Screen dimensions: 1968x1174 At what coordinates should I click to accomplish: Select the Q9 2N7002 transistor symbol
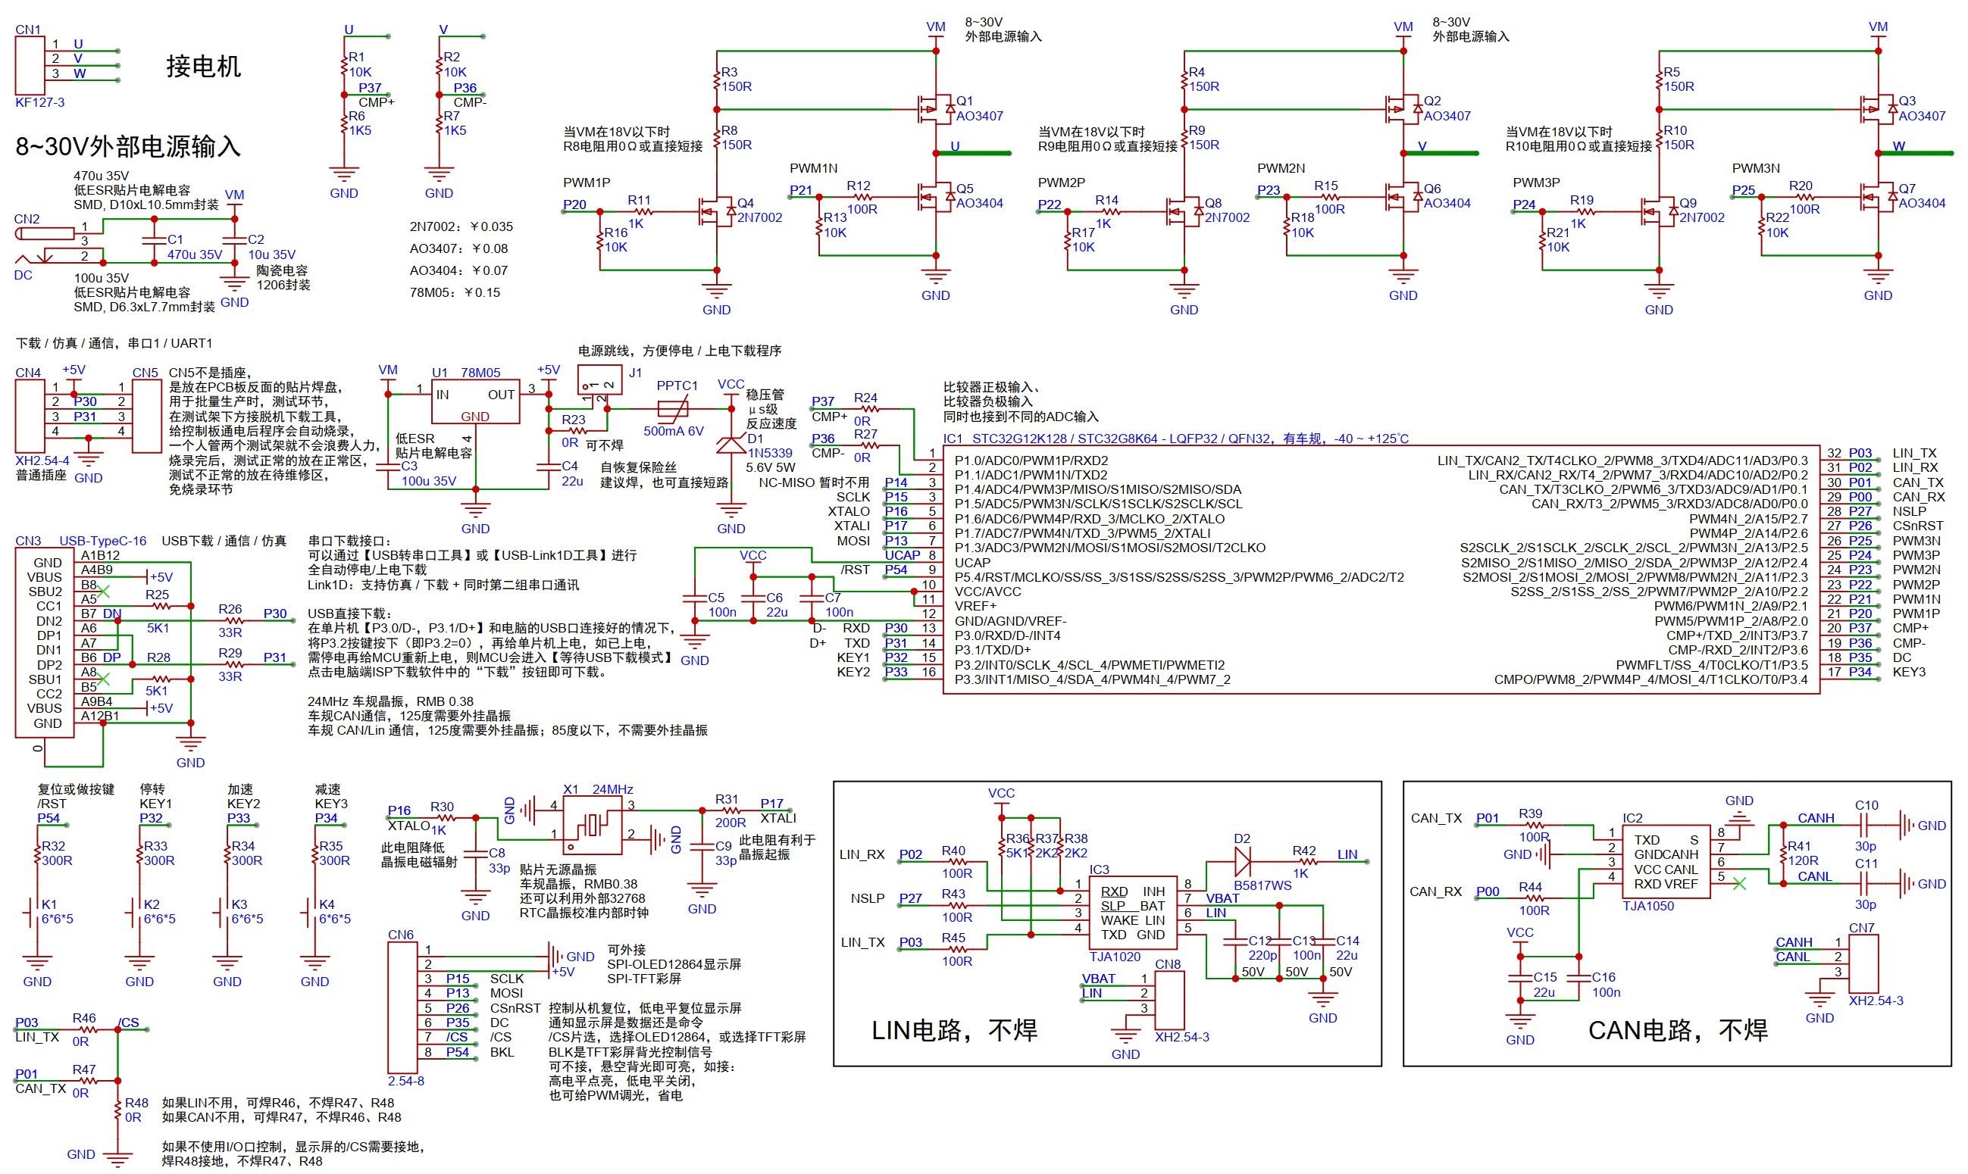1659,211
